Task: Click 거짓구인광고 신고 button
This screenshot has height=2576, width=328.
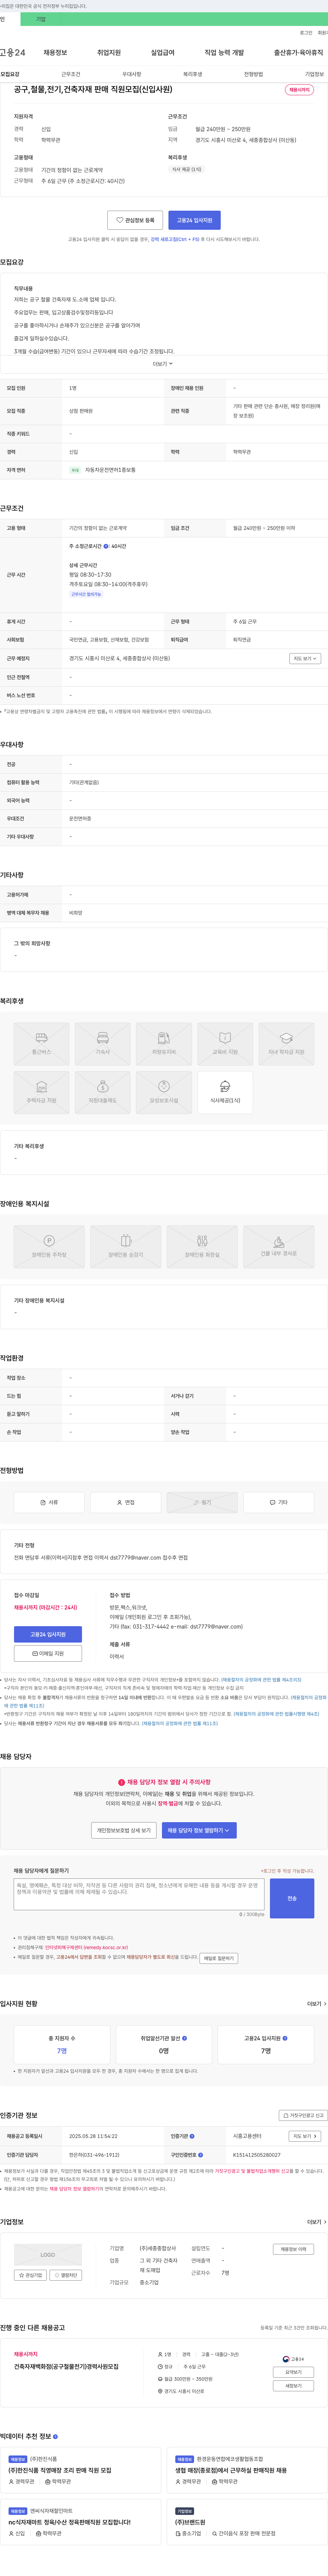Action: coord(303,2115)
